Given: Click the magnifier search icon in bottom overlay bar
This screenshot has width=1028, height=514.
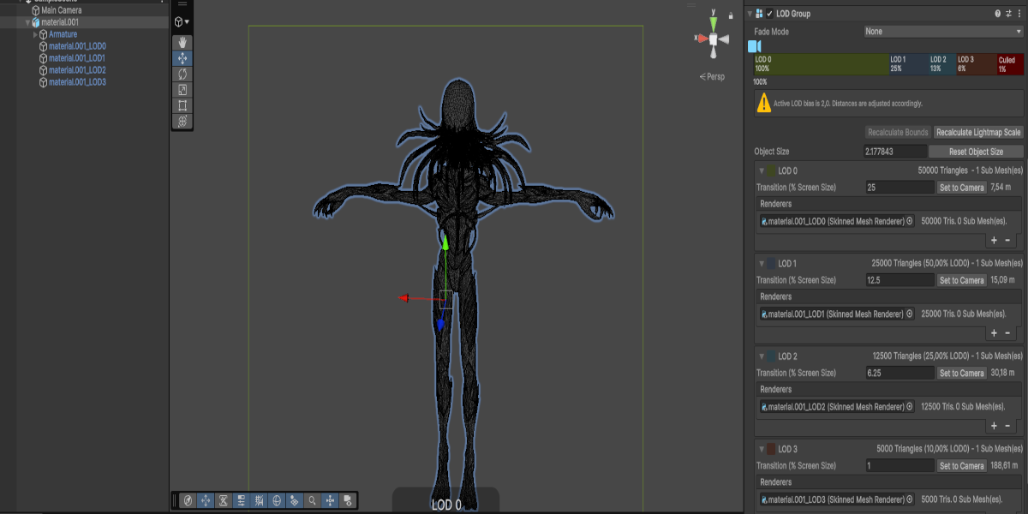Looking at the screenshot, I should pyautogui.click(x=313, y=500).
